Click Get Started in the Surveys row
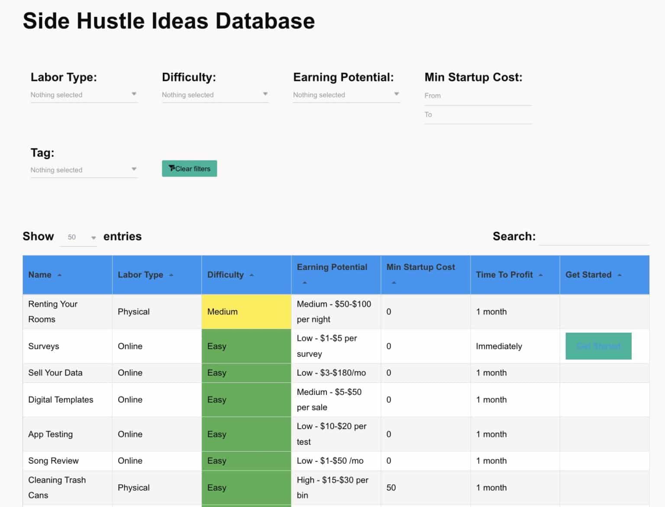Viewport: 665px width, 507px height. 598,346
